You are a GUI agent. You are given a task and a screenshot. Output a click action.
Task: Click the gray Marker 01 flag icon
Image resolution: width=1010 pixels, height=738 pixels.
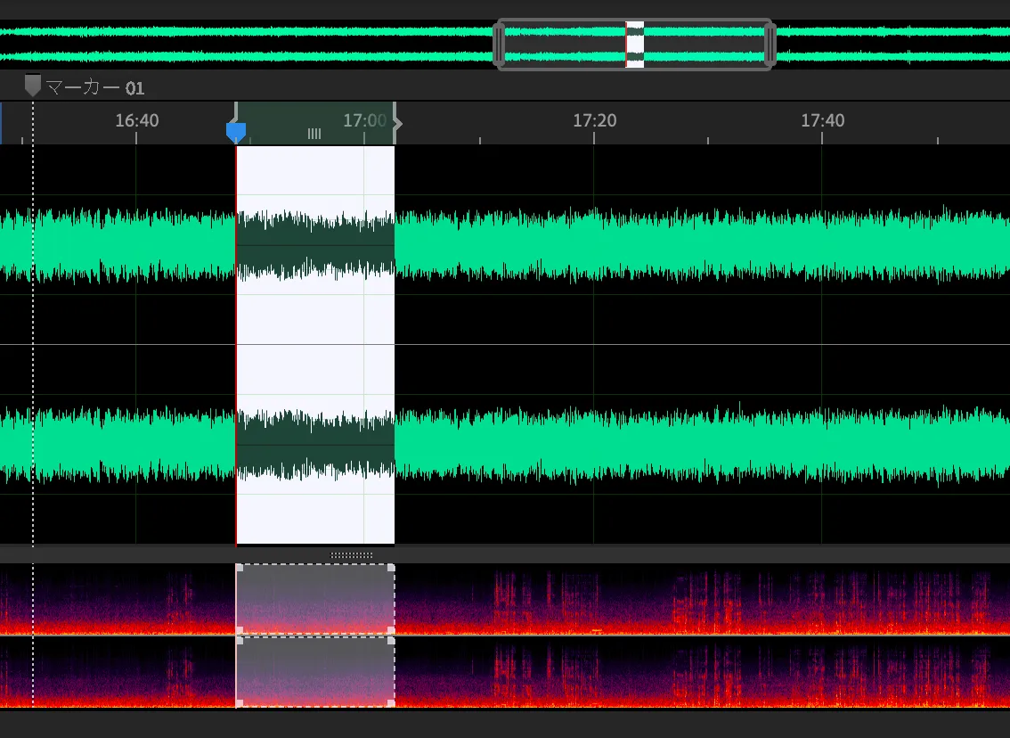coord(33,86)
